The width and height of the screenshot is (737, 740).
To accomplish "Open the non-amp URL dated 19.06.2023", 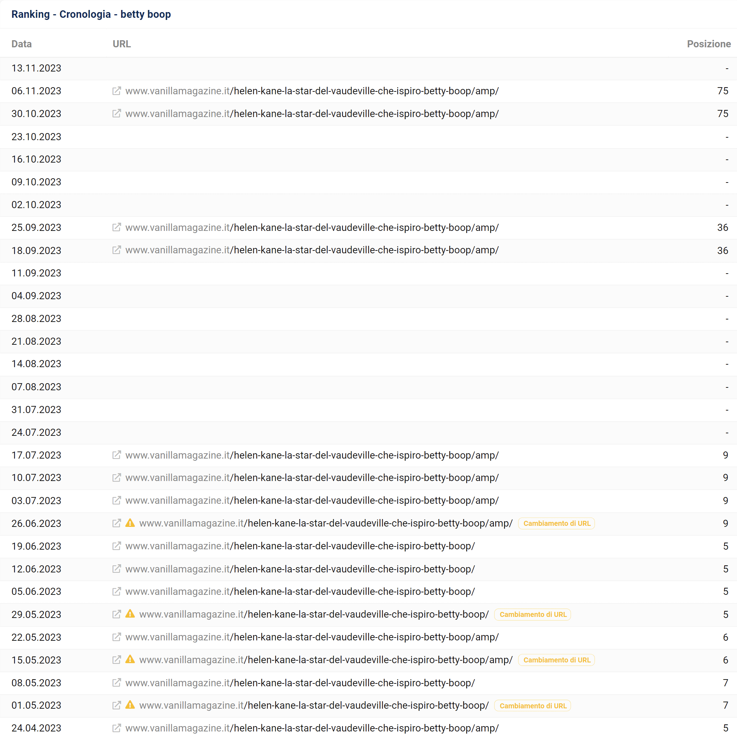I will pos(300,546).
